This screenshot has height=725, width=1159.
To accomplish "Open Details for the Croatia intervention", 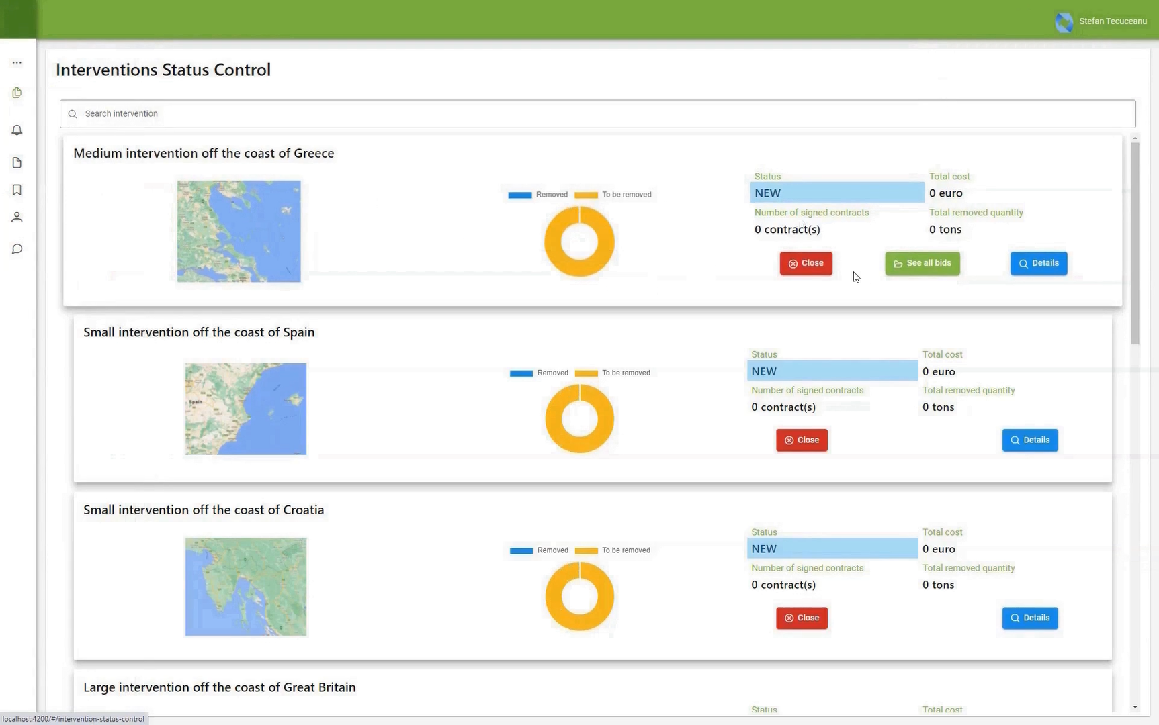I will coord(1029,618).
